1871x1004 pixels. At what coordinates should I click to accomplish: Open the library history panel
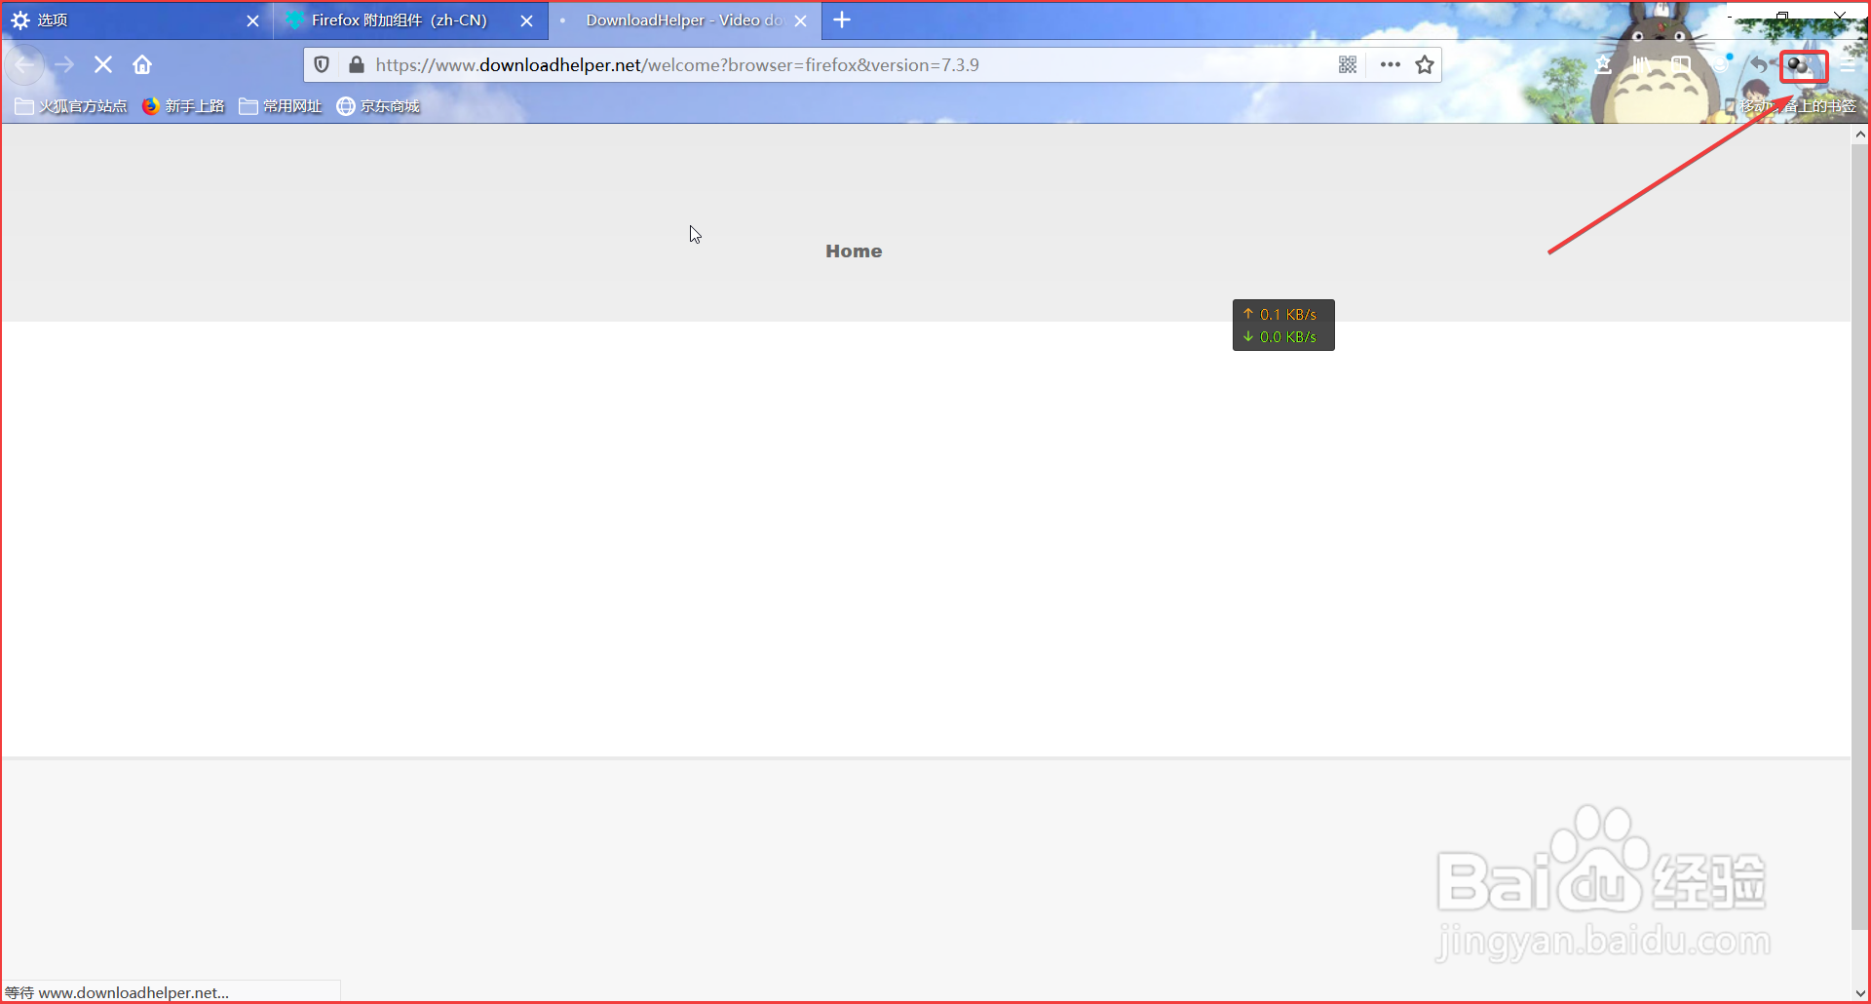[x=1642, y=65]
